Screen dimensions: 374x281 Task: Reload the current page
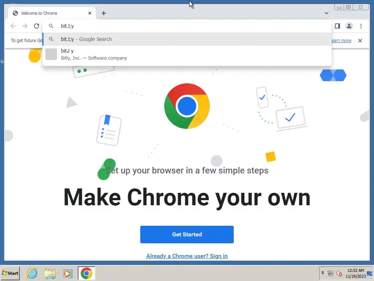[x=37, y=26]
